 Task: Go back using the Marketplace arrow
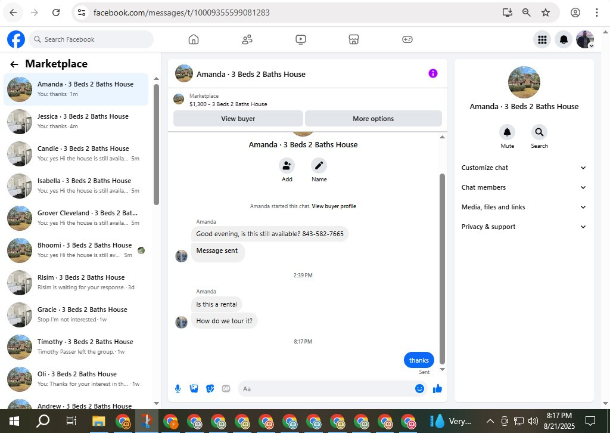point(14,64)
